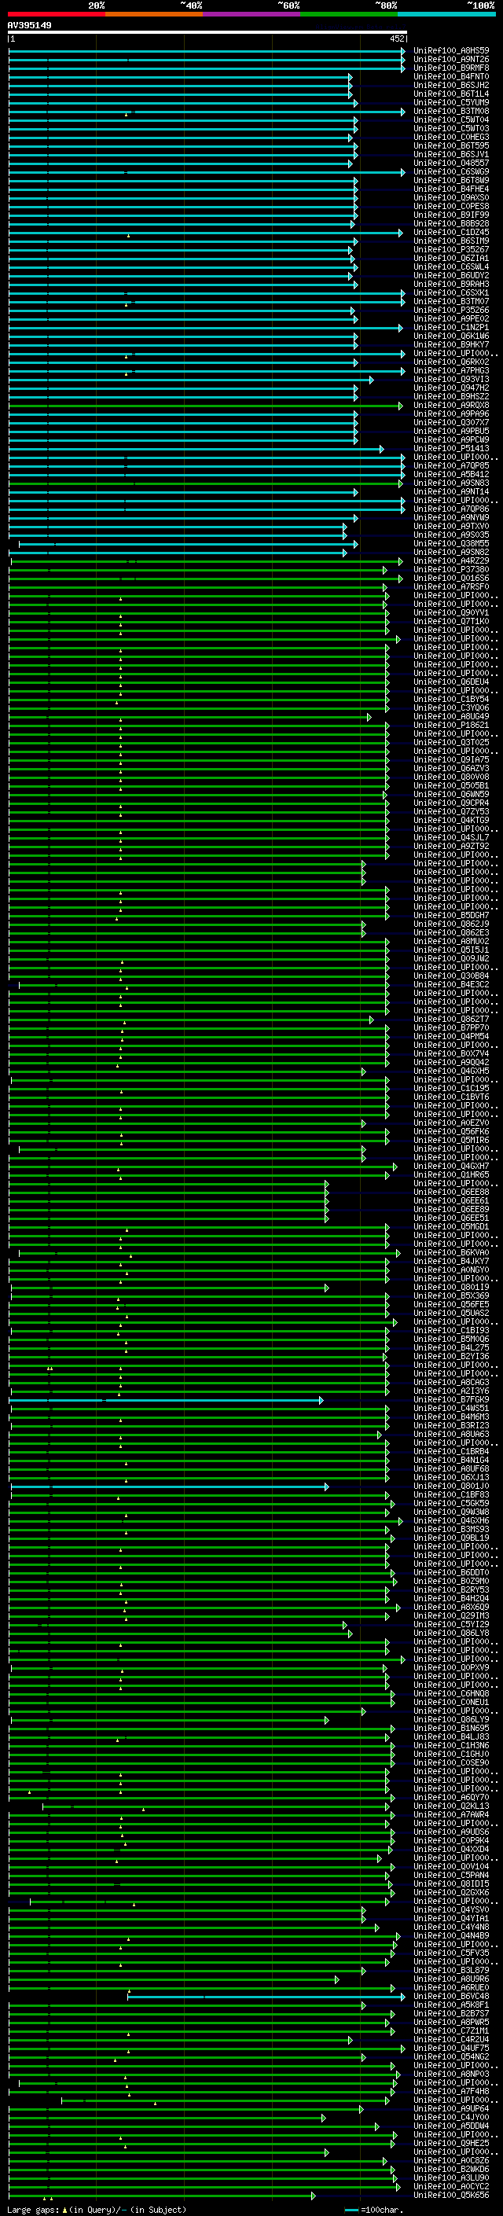The image size is (503, 2216).
Task: Click the UniRef100_P35267 label
Action: pos(451,249)
